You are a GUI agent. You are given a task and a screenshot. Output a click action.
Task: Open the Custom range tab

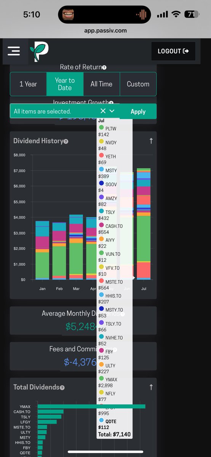(x=138, y=84)
